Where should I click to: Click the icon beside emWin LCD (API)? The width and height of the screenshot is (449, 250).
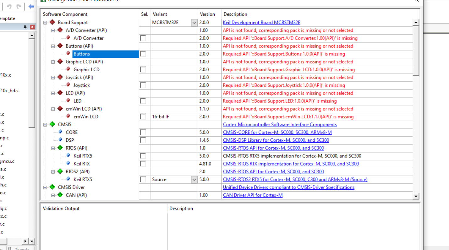pyautogui.click(x=60, y=109)
